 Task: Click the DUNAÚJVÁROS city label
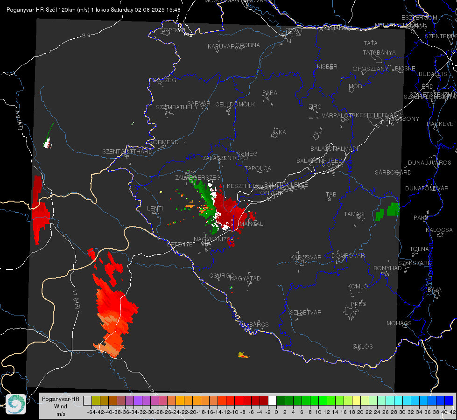click(x=429, y=163)
